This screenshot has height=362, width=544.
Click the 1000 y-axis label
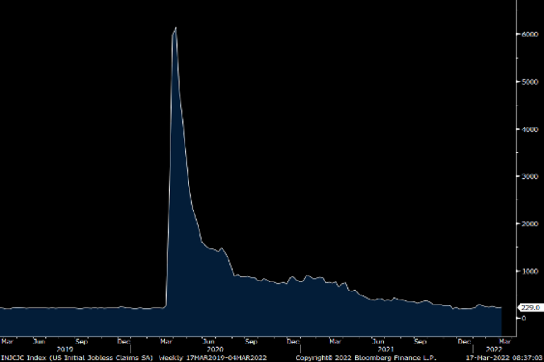click(x=525, y=271)
